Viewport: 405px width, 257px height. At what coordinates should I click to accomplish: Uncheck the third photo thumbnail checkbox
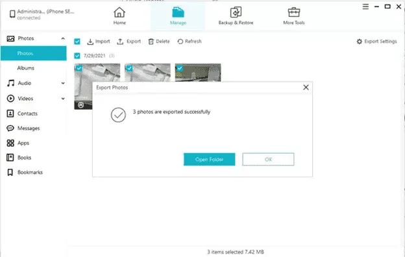(x=180, y=68)
